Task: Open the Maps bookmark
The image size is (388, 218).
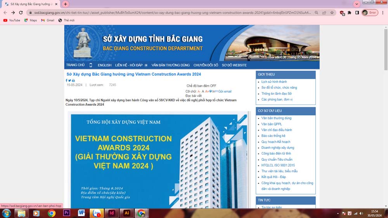Action: (30, 20)
